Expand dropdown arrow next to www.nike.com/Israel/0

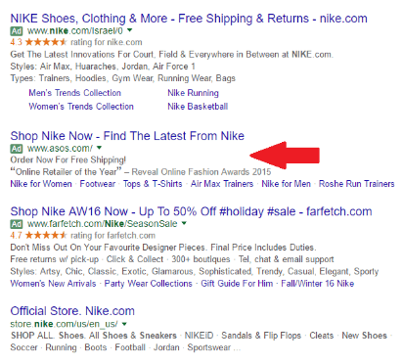tap(130, 30)
